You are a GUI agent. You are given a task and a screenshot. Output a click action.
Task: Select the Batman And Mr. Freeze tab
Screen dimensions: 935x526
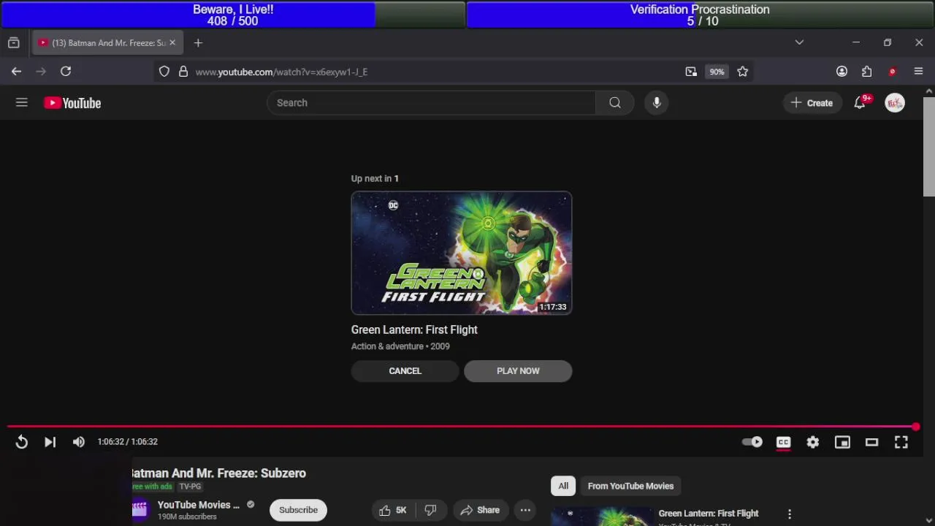point(107,43)
